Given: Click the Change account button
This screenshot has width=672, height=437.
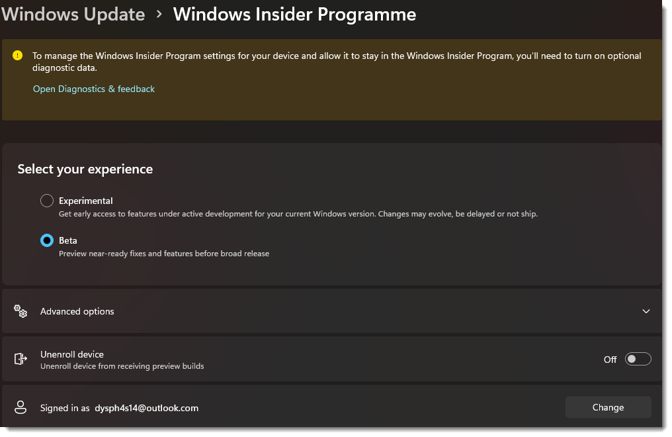Looking at the screenshot, I should (x=608, y=407).
